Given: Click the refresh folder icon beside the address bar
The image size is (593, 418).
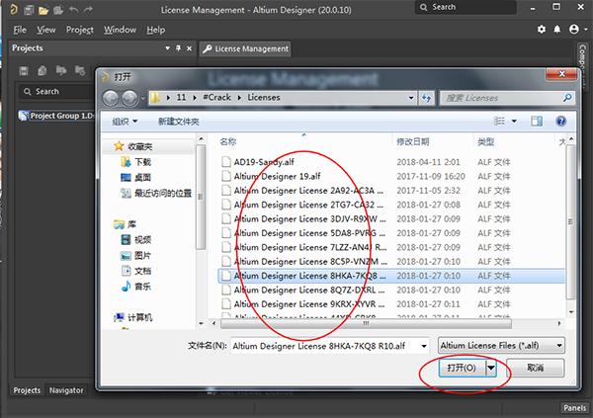Looking at the screenshot, I should click(427, 98).
